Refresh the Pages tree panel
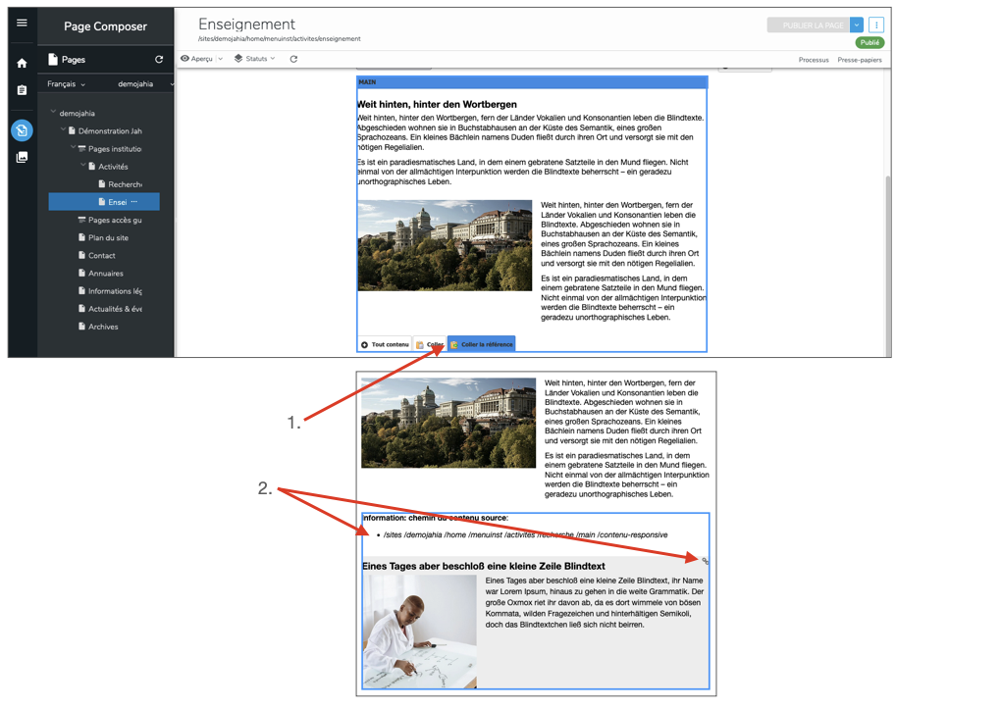1001x708 pixels. (159, 60)
